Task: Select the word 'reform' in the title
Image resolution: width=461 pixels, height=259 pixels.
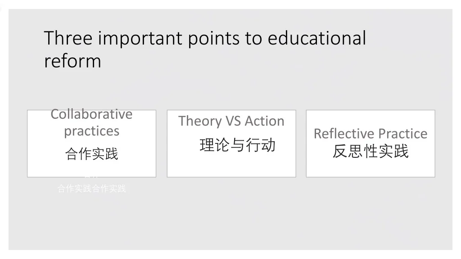Action: [72, 61]
